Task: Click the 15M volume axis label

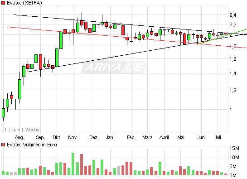Action: pyautogui.click(x=234, y=148)
